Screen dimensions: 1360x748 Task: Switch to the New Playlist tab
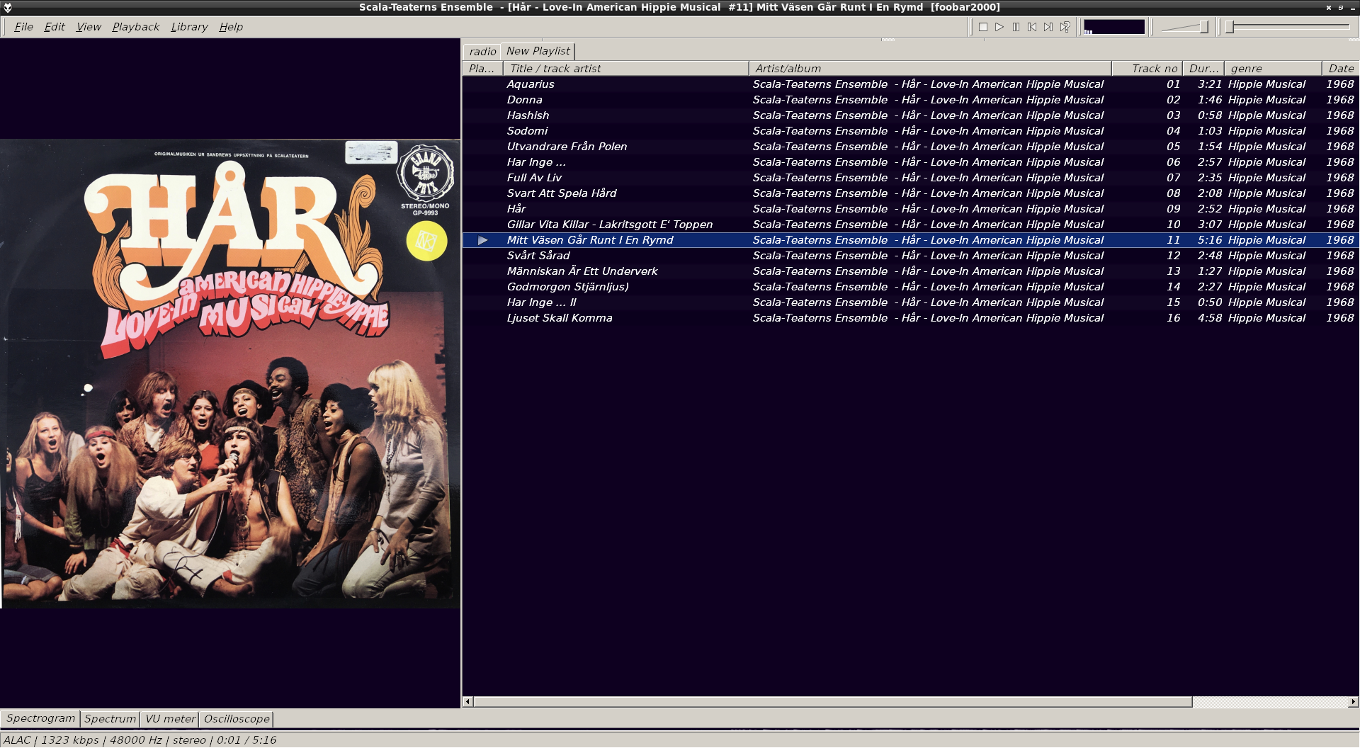538,51
